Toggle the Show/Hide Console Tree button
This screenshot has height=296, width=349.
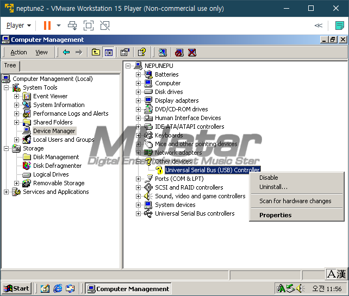[108, 53]
